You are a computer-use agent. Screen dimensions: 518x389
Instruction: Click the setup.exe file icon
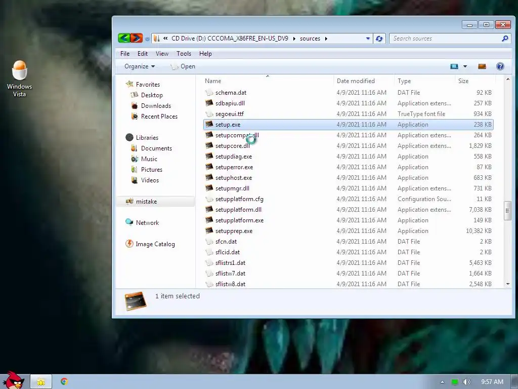209,124
